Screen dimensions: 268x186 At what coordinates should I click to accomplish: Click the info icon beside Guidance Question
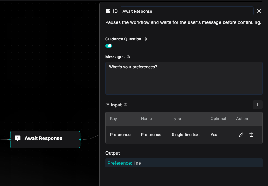145,39
